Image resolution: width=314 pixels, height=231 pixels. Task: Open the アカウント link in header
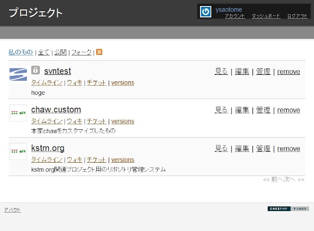pos(235,16)
